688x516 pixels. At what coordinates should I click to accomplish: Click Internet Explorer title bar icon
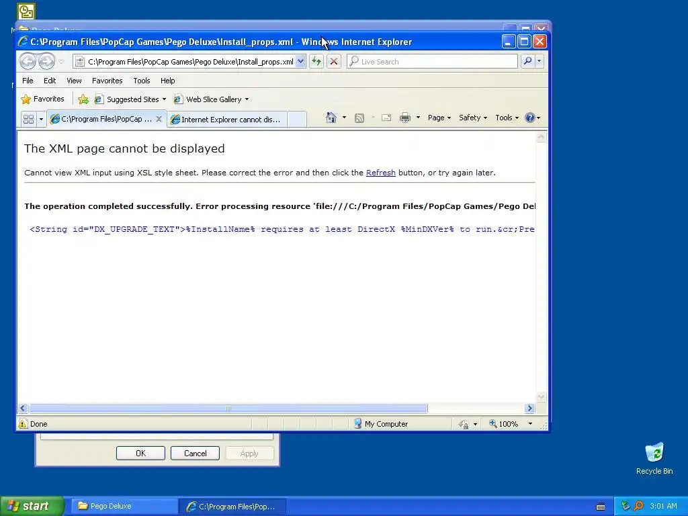(23, 42)
